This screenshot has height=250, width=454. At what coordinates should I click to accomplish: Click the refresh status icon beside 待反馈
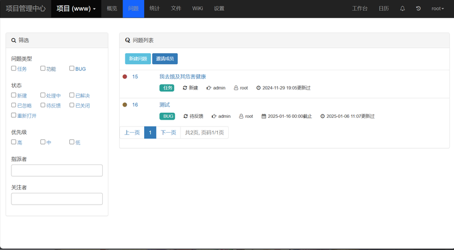[x=186, y=116]
